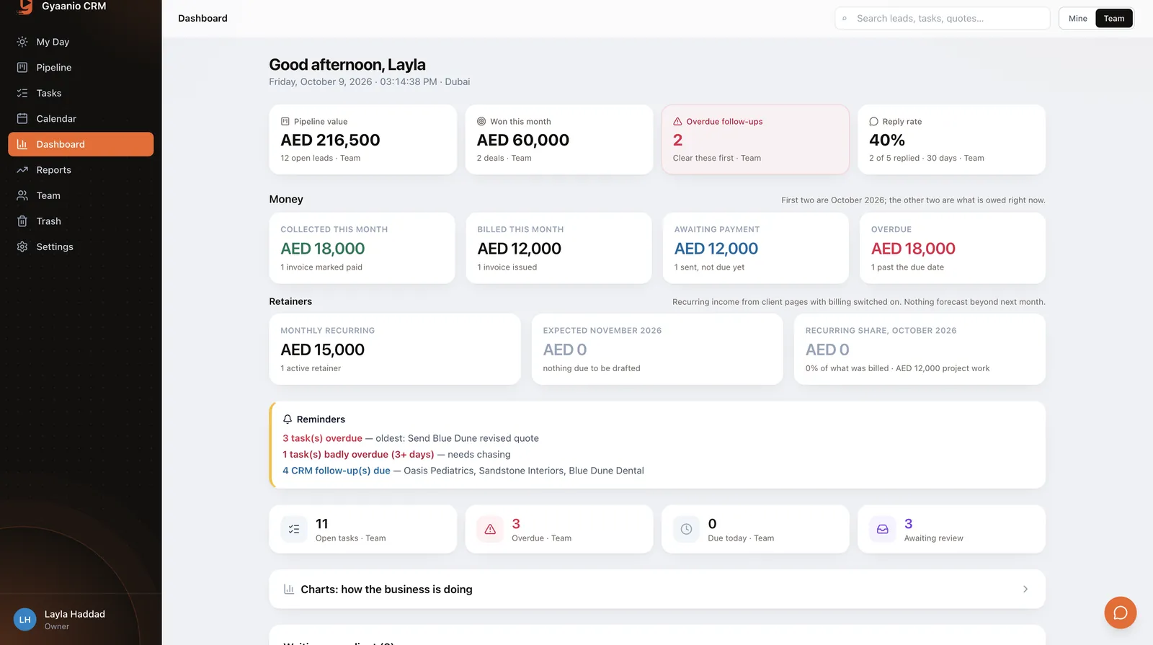1153x645 pixels.
Task: Click the Billed this month card
Action: click(x=558, y=248)
